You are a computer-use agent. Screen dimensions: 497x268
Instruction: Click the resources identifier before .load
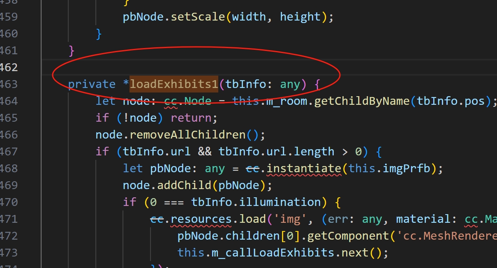201,219
